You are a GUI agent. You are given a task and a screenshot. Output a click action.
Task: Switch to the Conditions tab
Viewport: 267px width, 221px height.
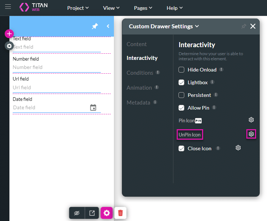(x=140, y=73)
